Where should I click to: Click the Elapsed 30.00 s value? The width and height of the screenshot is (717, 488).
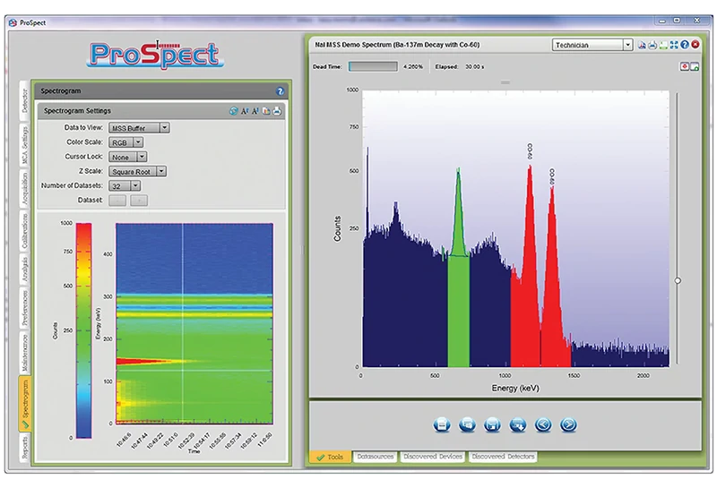(x=475, y=67)
